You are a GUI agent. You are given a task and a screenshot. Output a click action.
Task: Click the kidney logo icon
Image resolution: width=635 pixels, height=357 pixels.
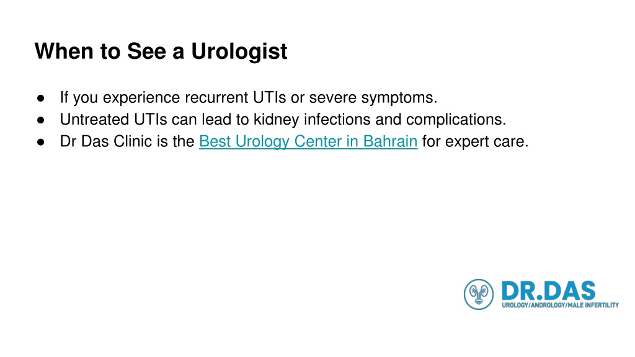click(479, 294)
